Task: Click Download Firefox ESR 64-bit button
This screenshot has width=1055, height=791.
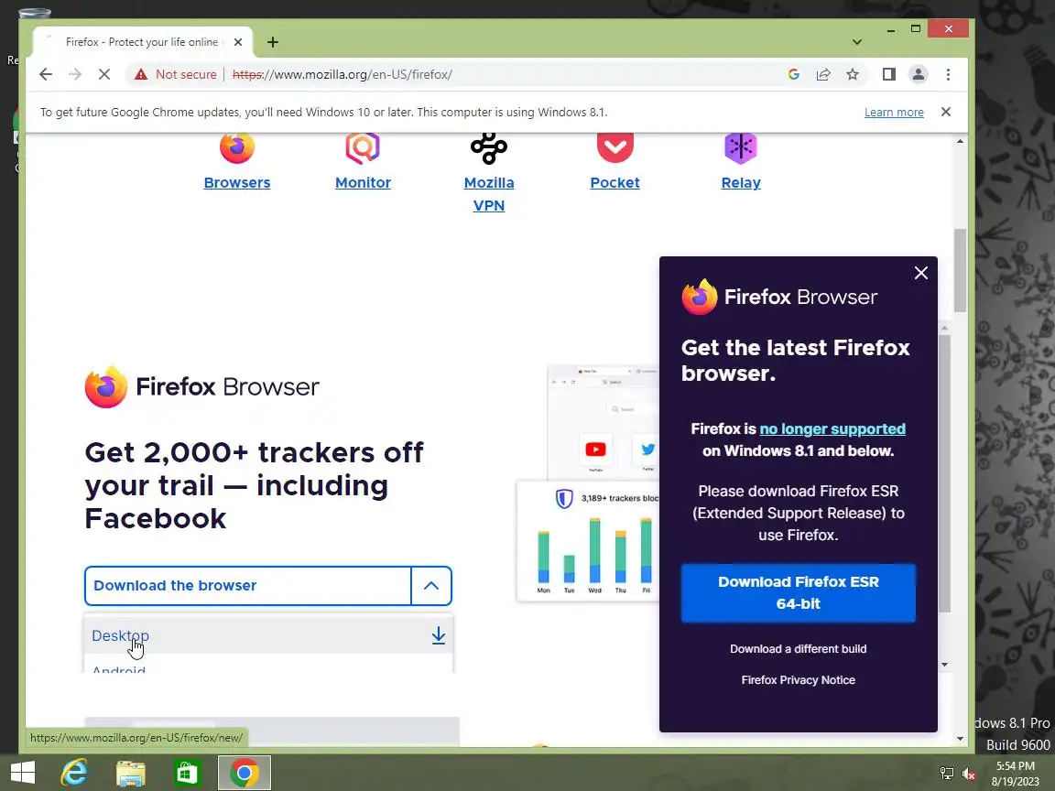Action: pos(798,592)
